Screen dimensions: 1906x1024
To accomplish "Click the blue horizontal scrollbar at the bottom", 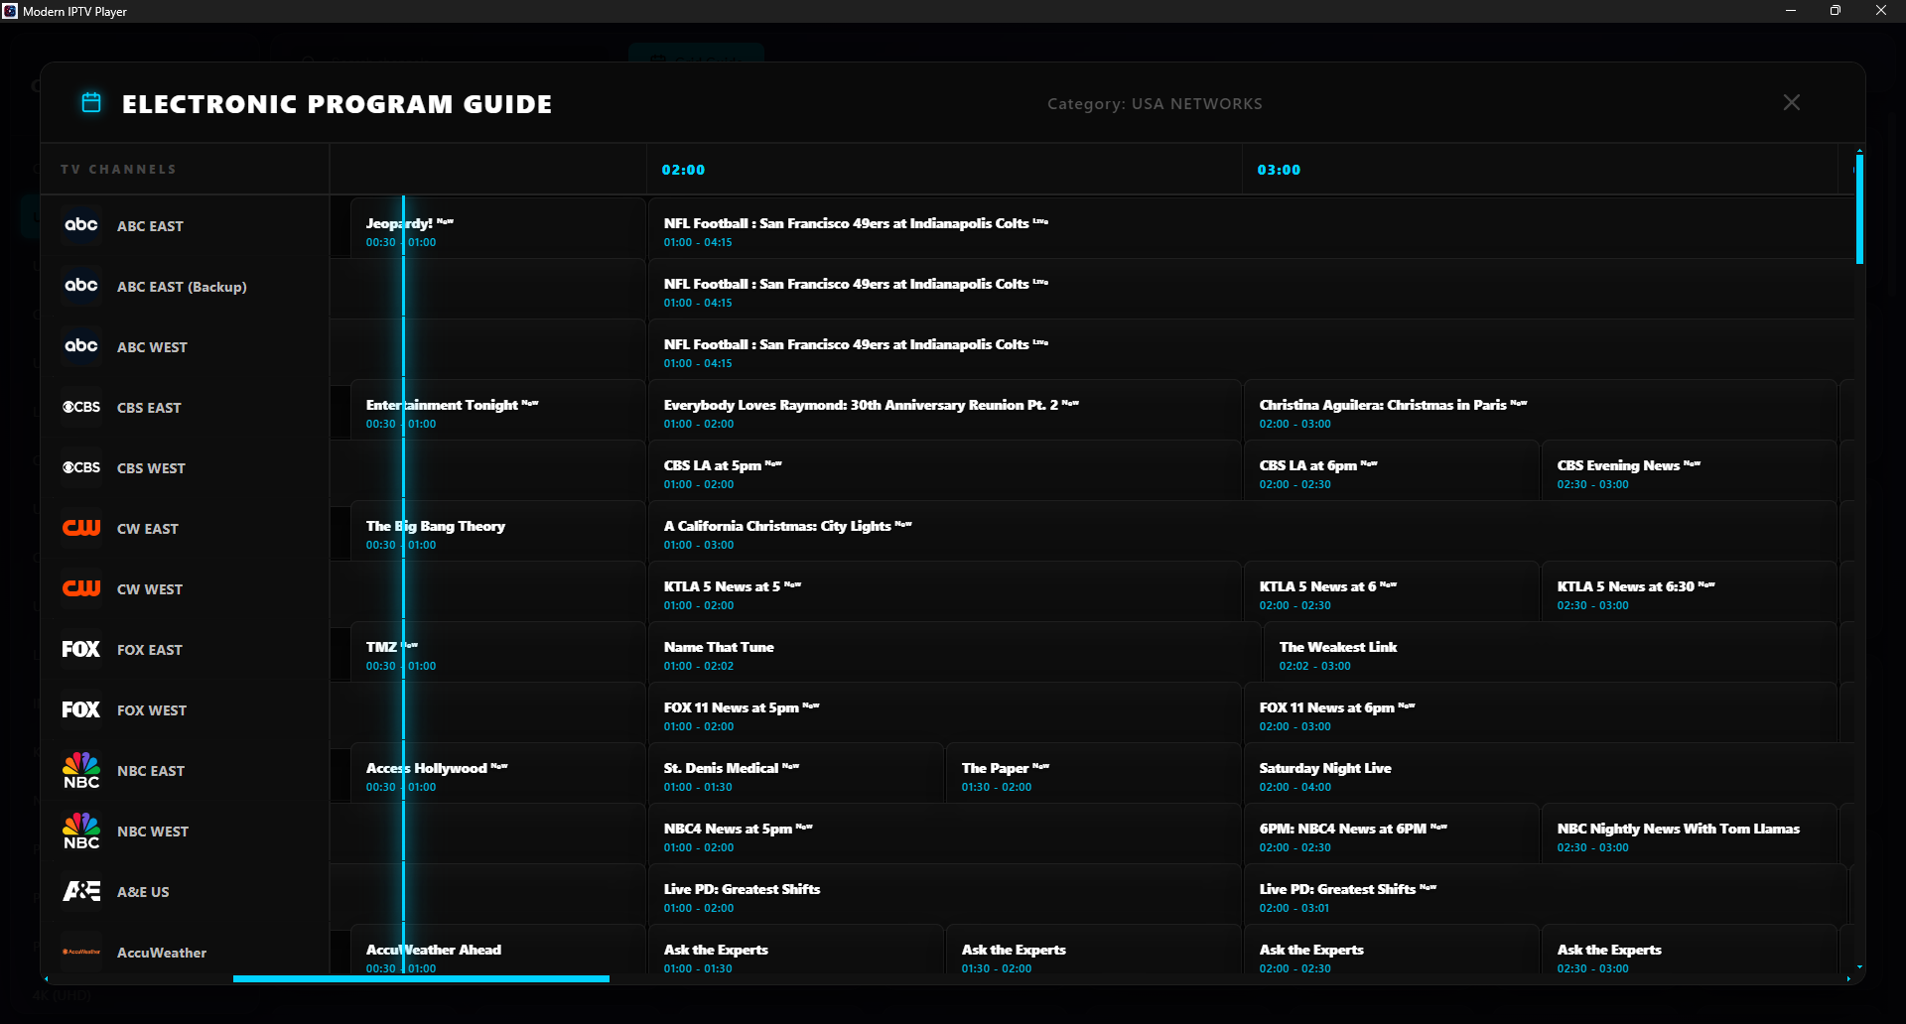I will click(421, 979).
